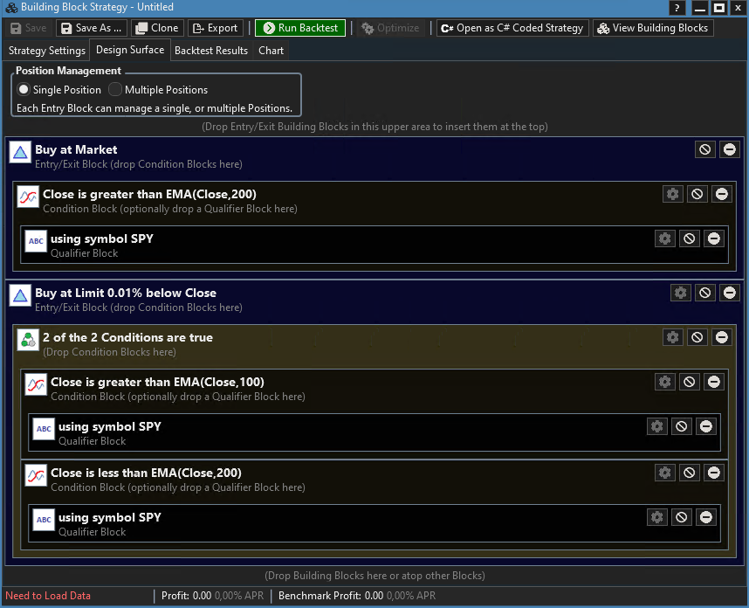Click the Buy at Limit triangle icon
The height and width of the screenshot is (608, 749).
[20, 295]
